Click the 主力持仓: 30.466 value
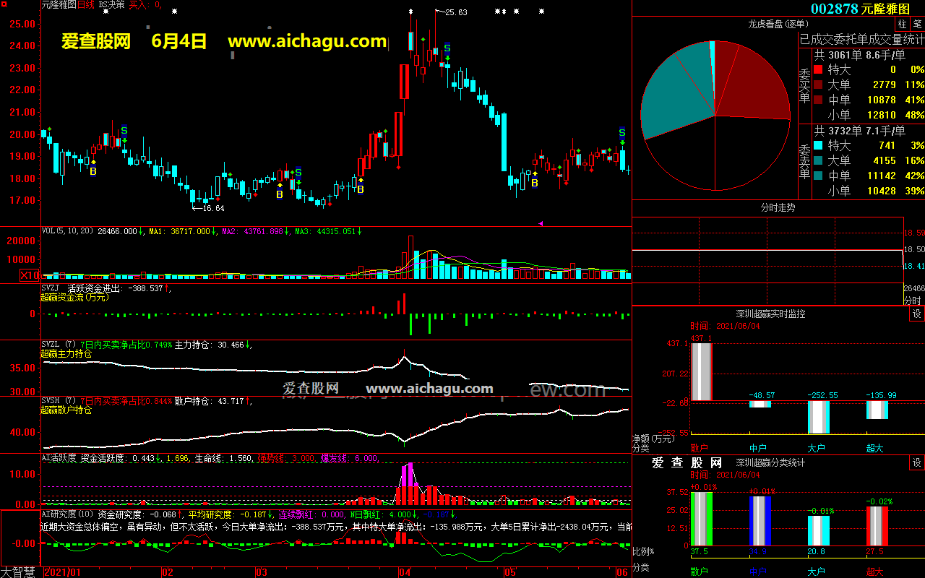925x578 pixels. pyautogui.click(x=209, y=345)
